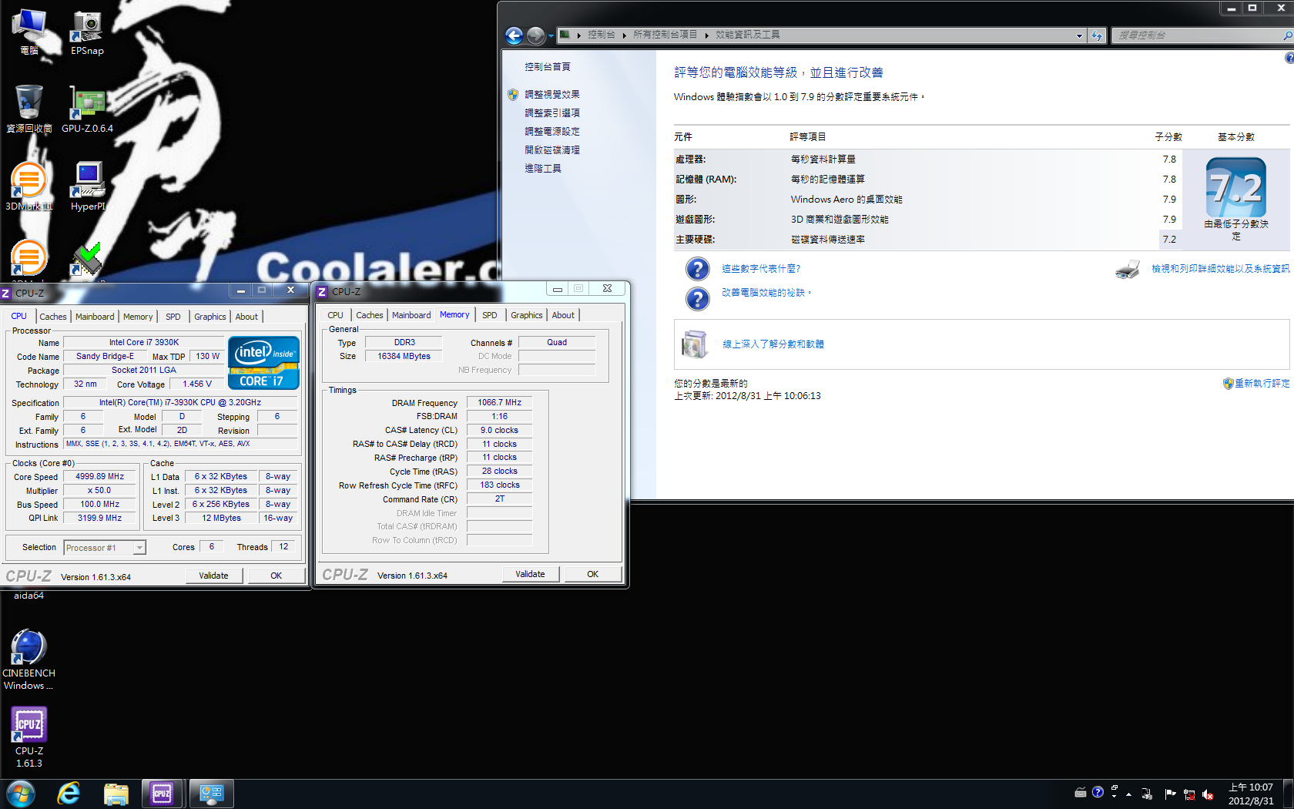Click the Action Center flag tray icon
This screenshot has width=1294, height=809.
pyautogui.click(x=1170, y=794)
